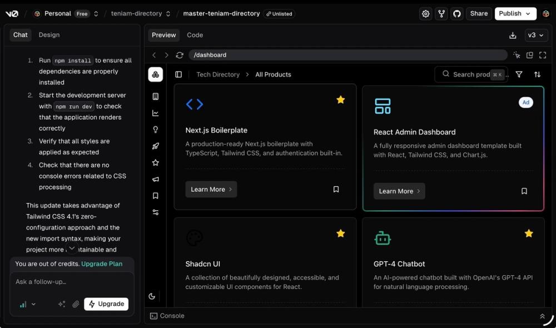556x328 pixels.
Task: Go forward in the preview browser
Action: coord(166,55)
